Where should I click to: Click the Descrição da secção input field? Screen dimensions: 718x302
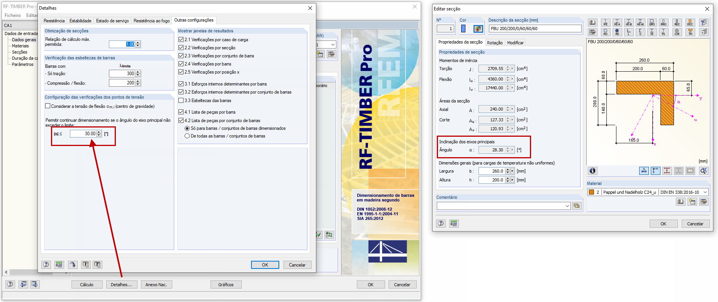pyautogui.click(x=535, y=29)
